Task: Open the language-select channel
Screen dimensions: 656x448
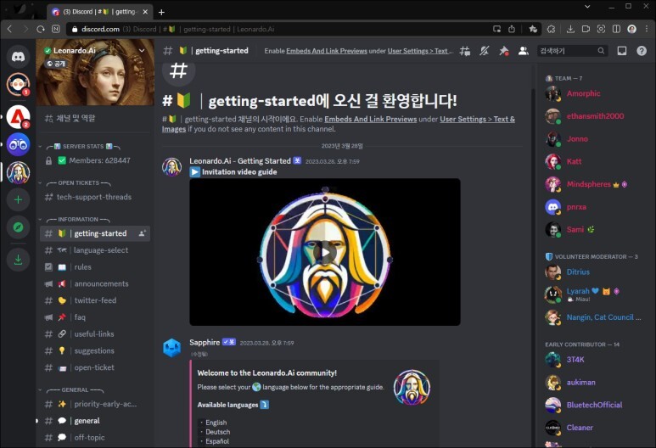Action: (95, 250)
